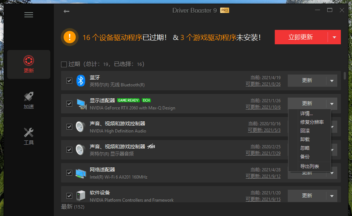Open the 加速 rocket section
This screenshot has height=216, width=352.
click(29, 100)
